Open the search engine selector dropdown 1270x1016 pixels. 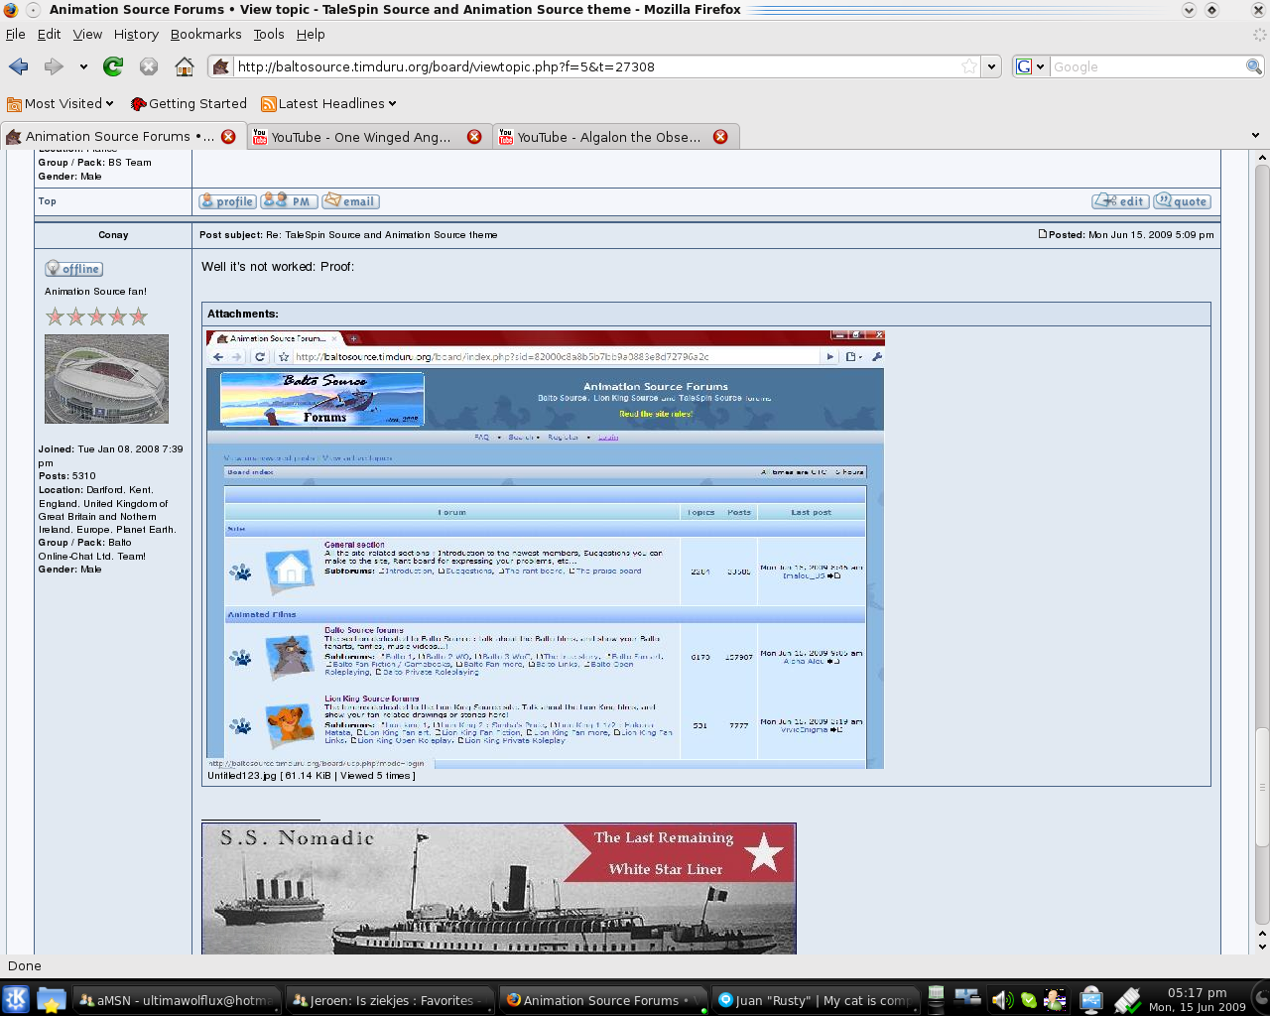(1031, 66)
